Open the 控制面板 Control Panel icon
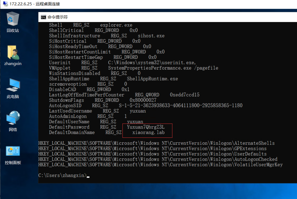This screenshot has width=297, height=199. [x=13, y=152]
